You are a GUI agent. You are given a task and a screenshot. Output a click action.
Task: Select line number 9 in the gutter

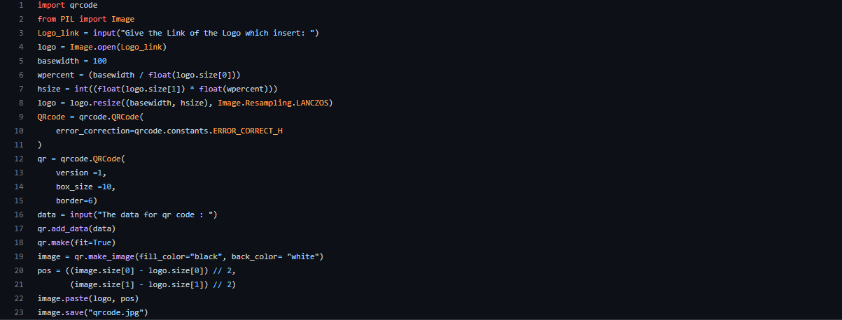coord(20,117)
